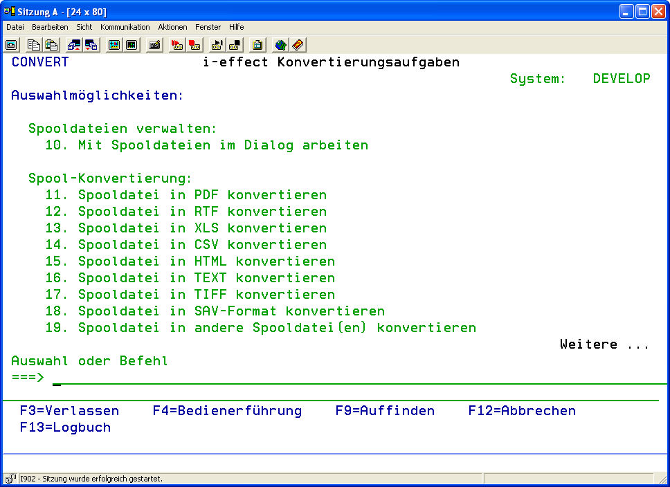Click the 'Spool-Konvertierung:' heading
The height and width of the screenshot is (487, 670).
pyautogui.click(x=110, y=178)
